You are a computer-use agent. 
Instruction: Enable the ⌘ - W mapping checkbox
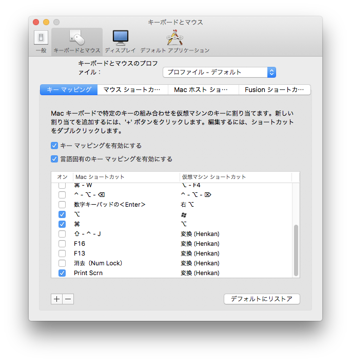(x=62, y=185)
